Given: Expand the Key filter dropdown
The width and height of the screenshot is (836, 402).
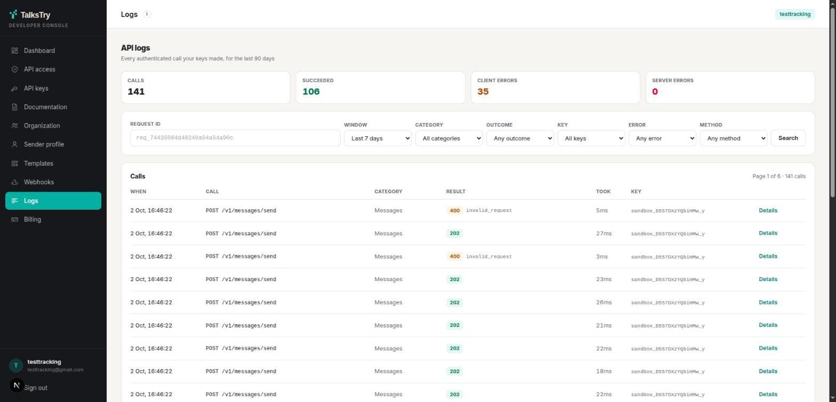Looking at the screenshot, I should pos(591,138).
